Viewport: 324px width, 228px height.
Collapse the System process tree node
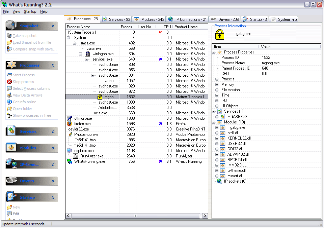pyautogui.click(x=69, y=38)
